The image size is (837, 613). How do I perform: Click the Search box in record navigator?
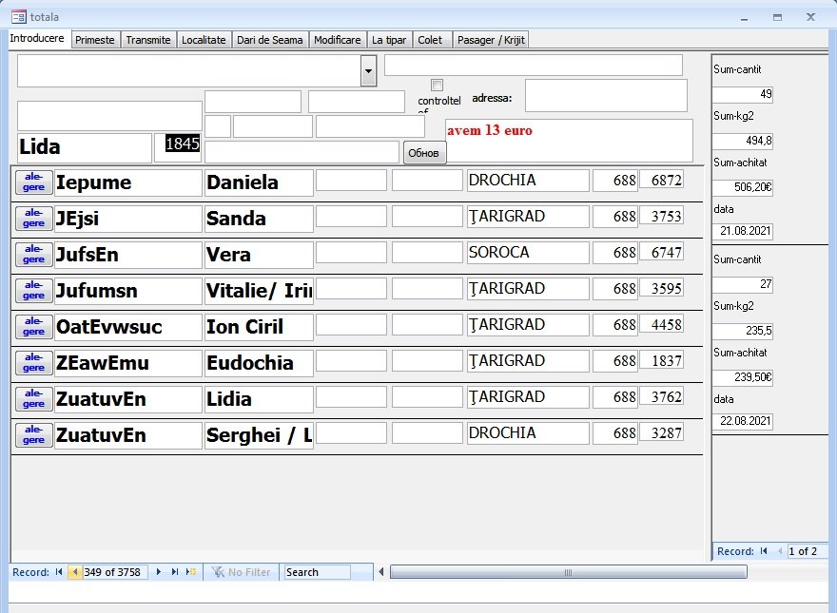(x=317, y=572)
